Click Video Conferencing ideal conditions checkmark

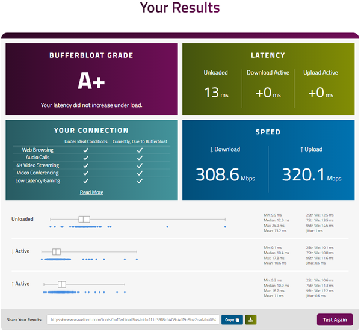(85, 173)
